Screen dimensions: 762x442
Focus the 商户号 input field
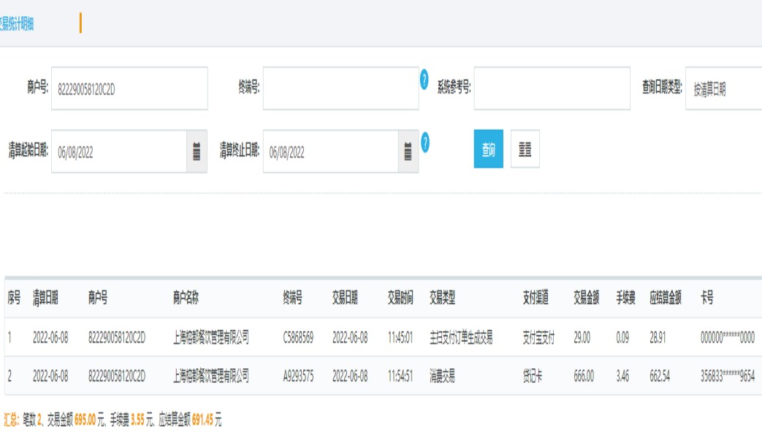(x=129, y=89)
